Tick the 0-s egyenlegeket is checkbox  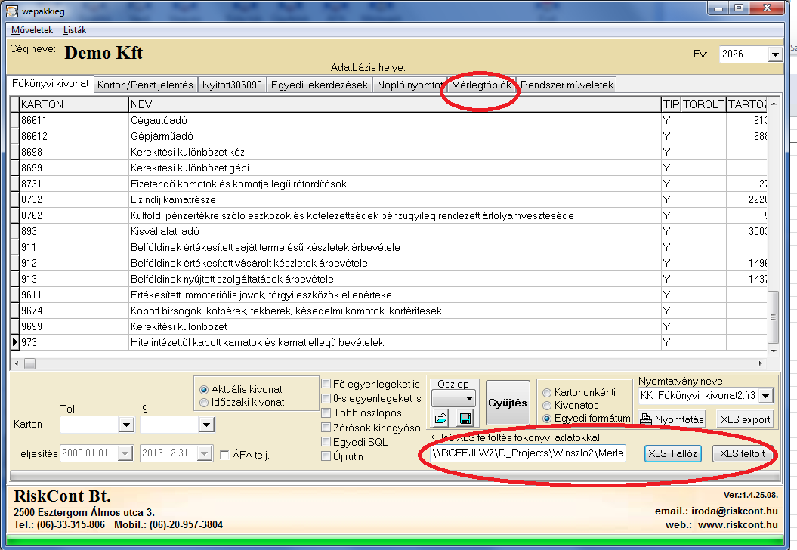pyautogui.click(x=326, y=398)
